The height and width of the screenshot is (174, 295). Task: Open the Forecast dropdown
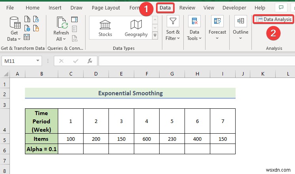pos(217,28)
